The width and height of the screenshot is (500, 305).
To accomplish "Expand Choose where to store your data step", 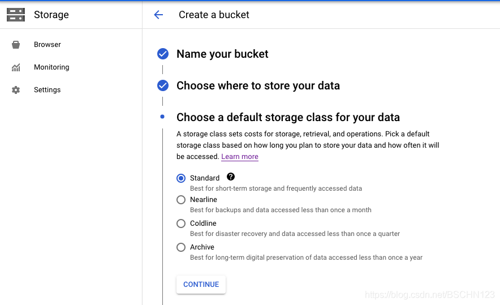I will point(258,85).
